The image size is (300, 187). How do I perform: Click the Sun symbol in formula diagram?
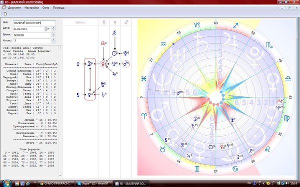(114, 53)
